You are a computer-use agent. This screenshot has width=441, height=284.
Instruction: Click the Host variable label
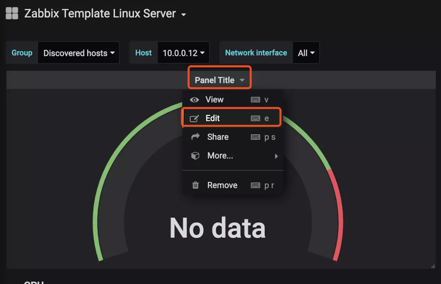143,53
